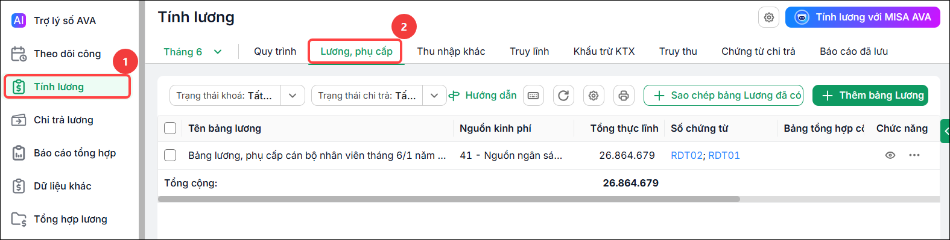
Task: Open voucher link RDT01
Action: [x=724, y=155]
